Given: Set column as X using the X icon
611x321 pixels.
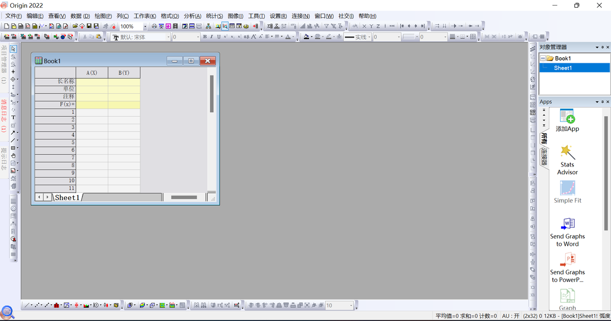Looking at the screenshot, I should pos(365,26).
